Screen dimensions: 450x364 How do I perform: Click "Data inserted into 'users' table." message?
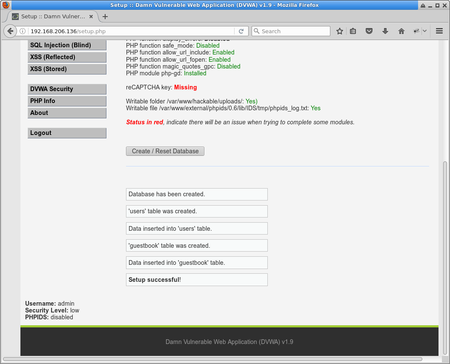[197, 229]
